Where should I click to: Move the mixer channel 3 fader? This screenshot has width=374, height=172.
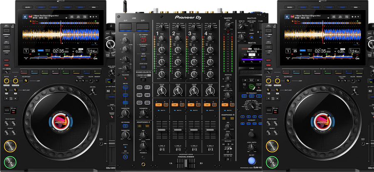[194, 130]
